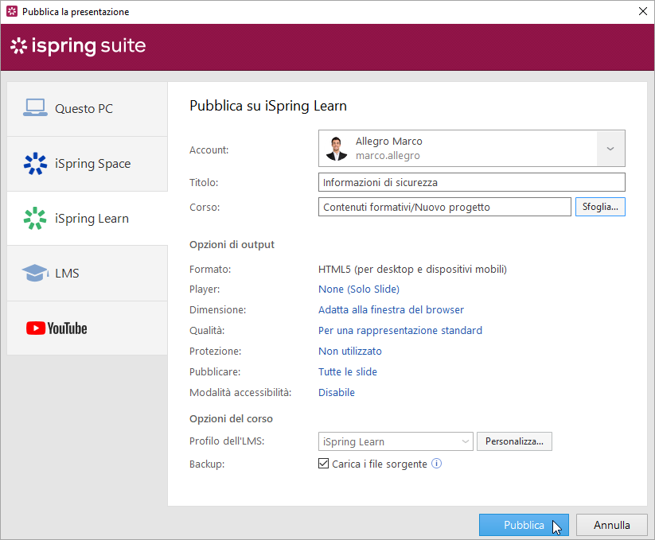Image resolution: width=655 pixels, height=540 pixels.
Task: Click the Questo PC laptop icon
Action: pyautogui.click(x=35, y=108)
